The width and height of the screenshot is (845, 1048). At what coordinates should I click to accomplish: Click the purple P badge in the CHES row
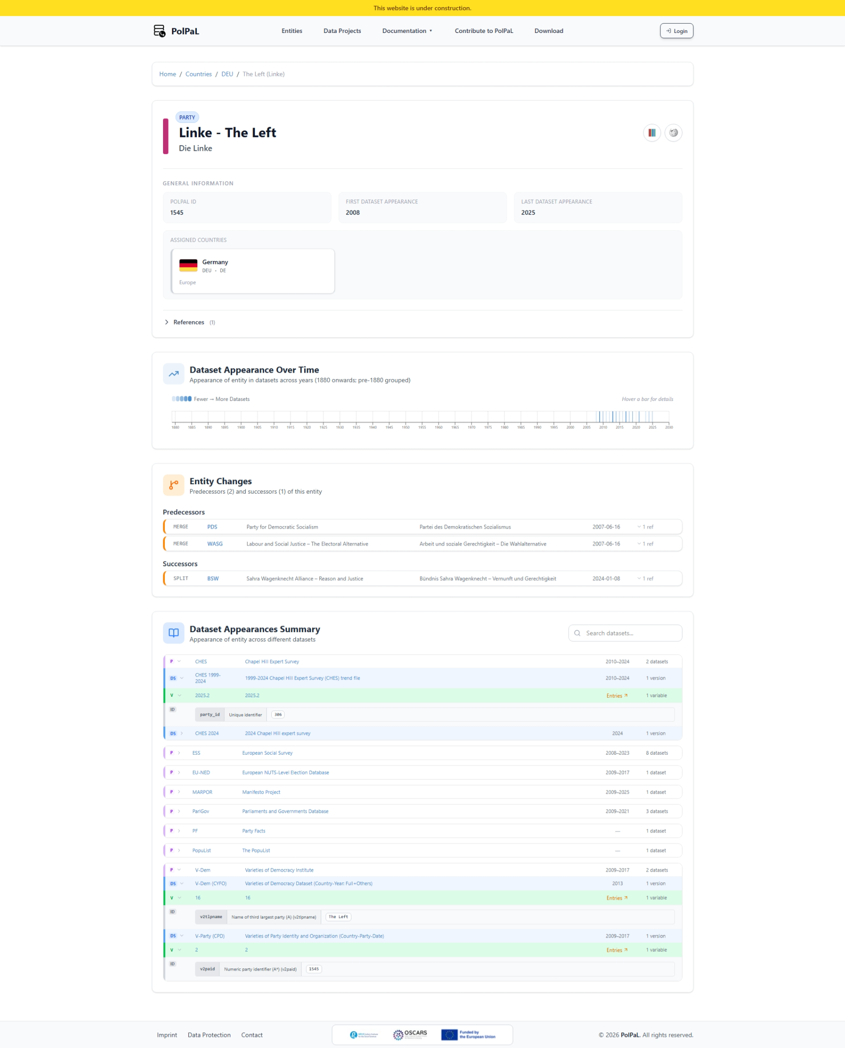pyautogui.click(x=171, y=661)
